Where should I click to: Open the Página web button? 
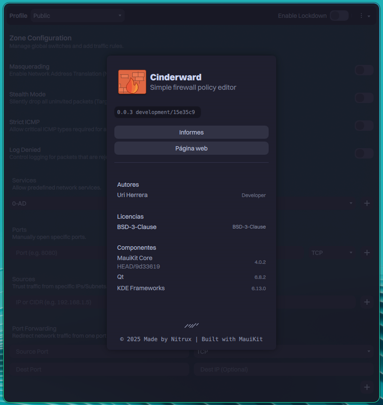pyautogui.click(x=191, y=148)
